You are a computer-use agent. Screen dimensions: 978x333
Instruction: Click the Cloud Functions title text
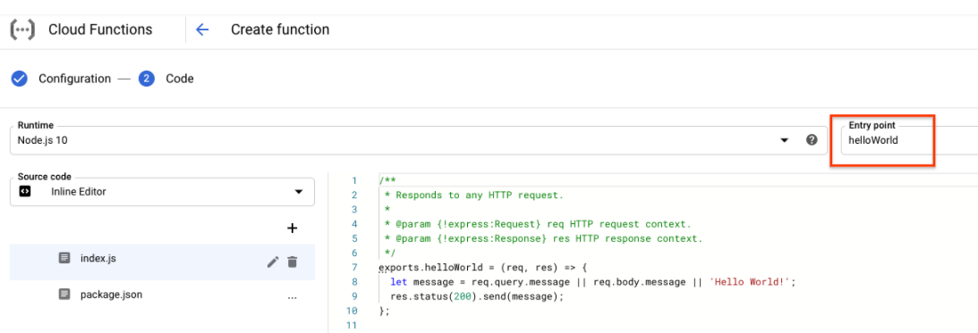[x=100, y=29]
